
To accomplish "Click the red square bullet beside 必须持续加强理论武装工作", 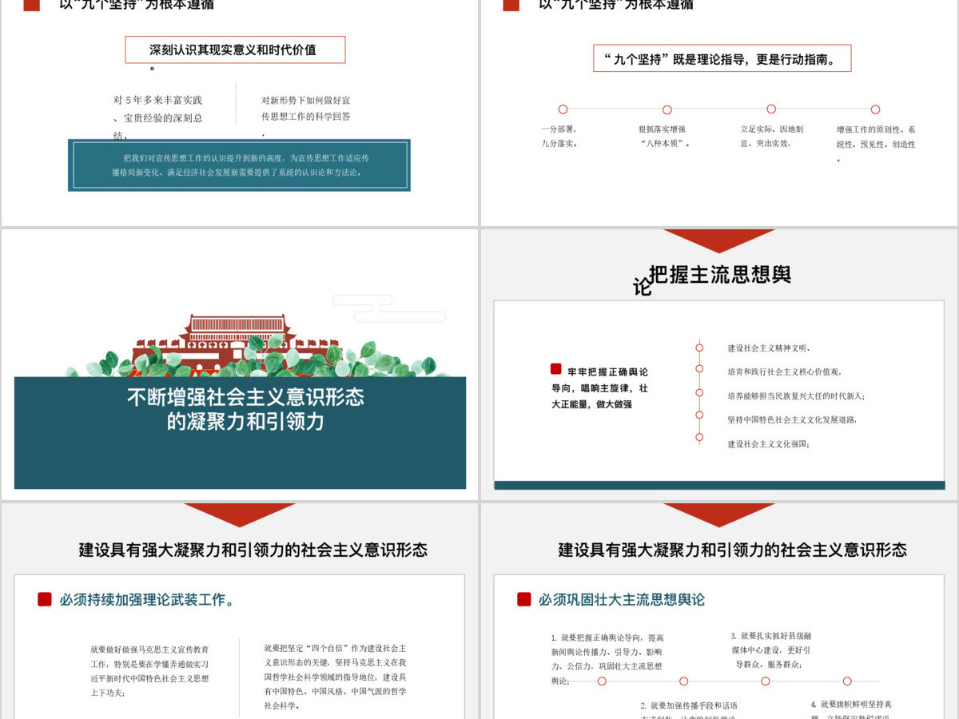I will pyautogui.click(x=45, y=599).
